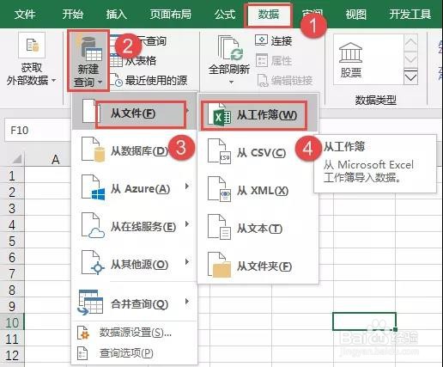Image resolution: width=443 pixels, height=367 pixels.
Task: Click the text file icon
Action: (x=219, y=227)
